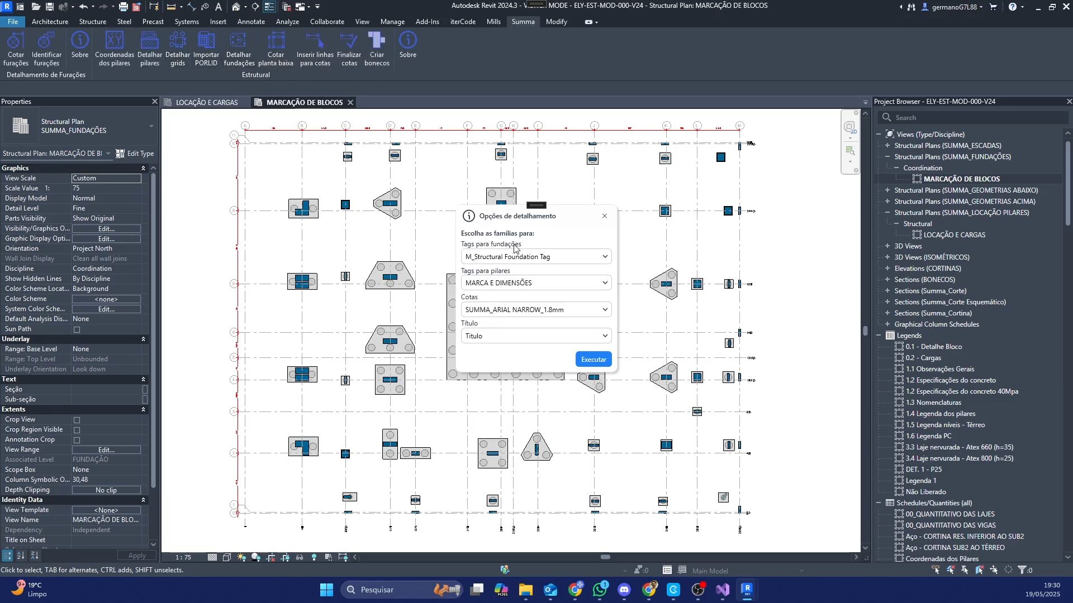1073x603 pixels.
Task: Expand the 3D Views tree node
Action: [887, 246]
